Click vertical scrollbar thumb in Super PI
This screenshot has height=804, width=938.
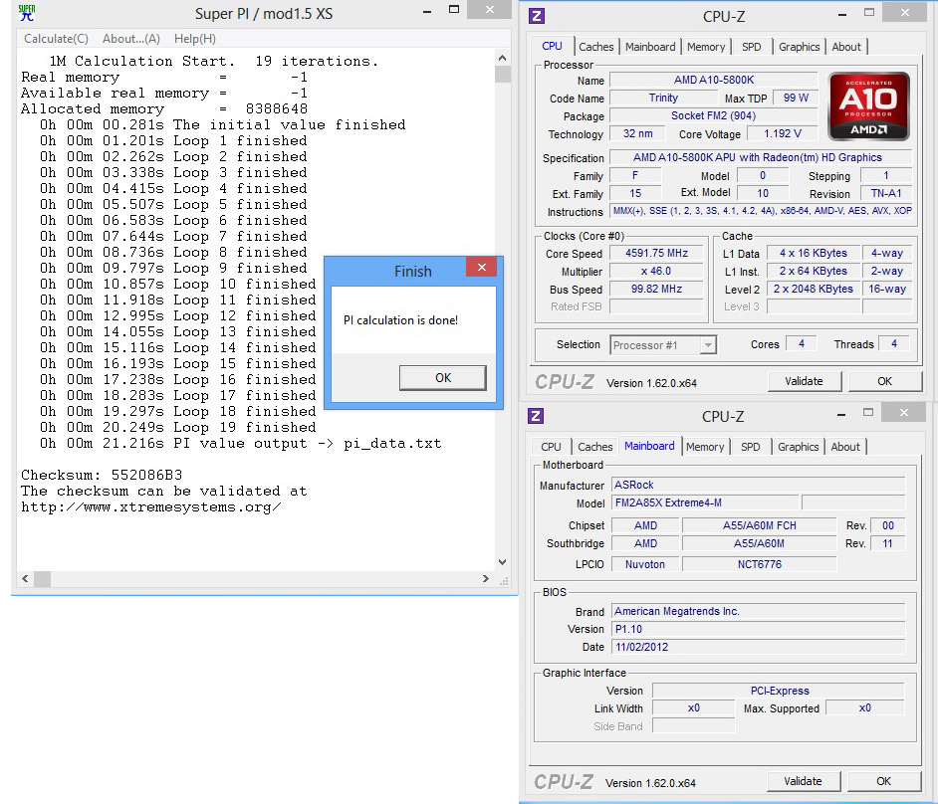pyautogui.click(x=503, y=74)
